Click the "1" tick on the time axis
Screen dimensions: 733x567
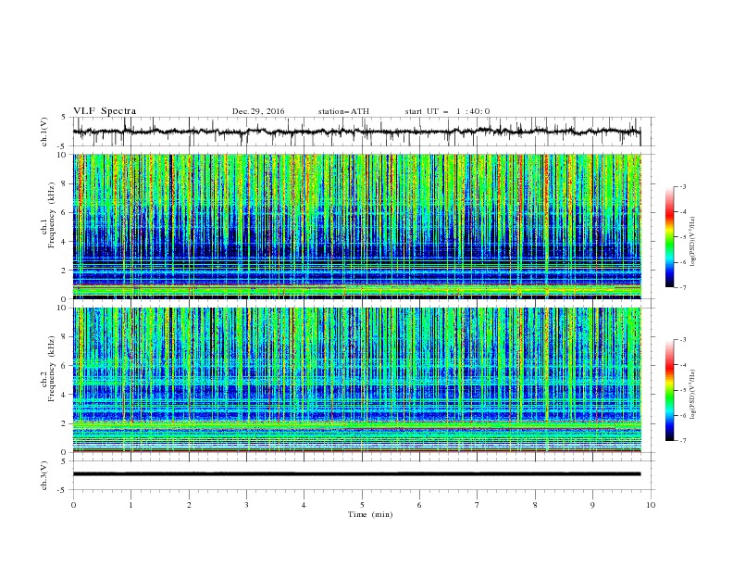click(x=130, y=505)
